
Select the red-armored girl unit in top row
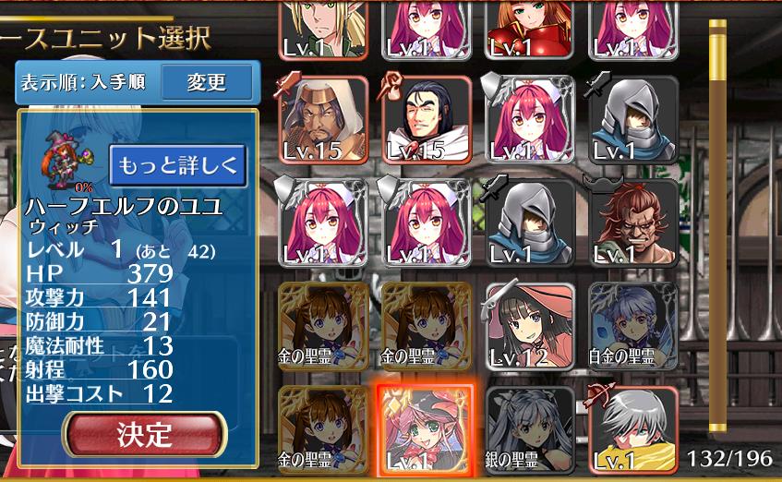click(x=530, y=30)
